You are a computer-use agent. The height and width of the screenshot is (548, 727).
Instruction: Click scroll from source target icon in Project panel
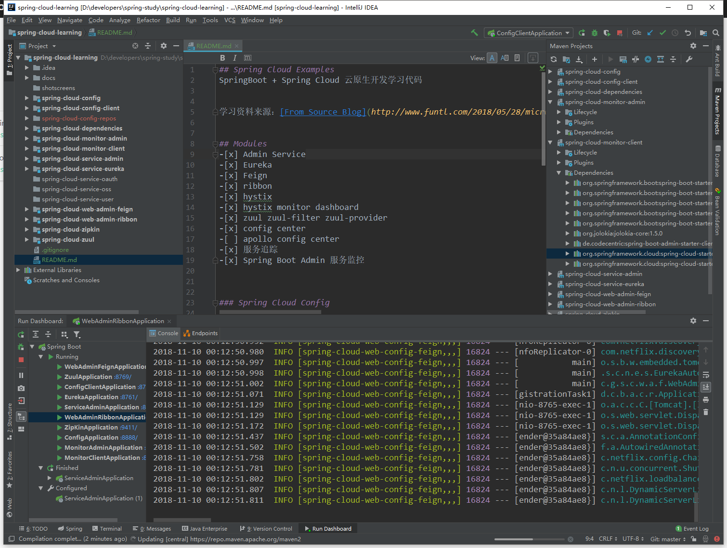point(135,46)
